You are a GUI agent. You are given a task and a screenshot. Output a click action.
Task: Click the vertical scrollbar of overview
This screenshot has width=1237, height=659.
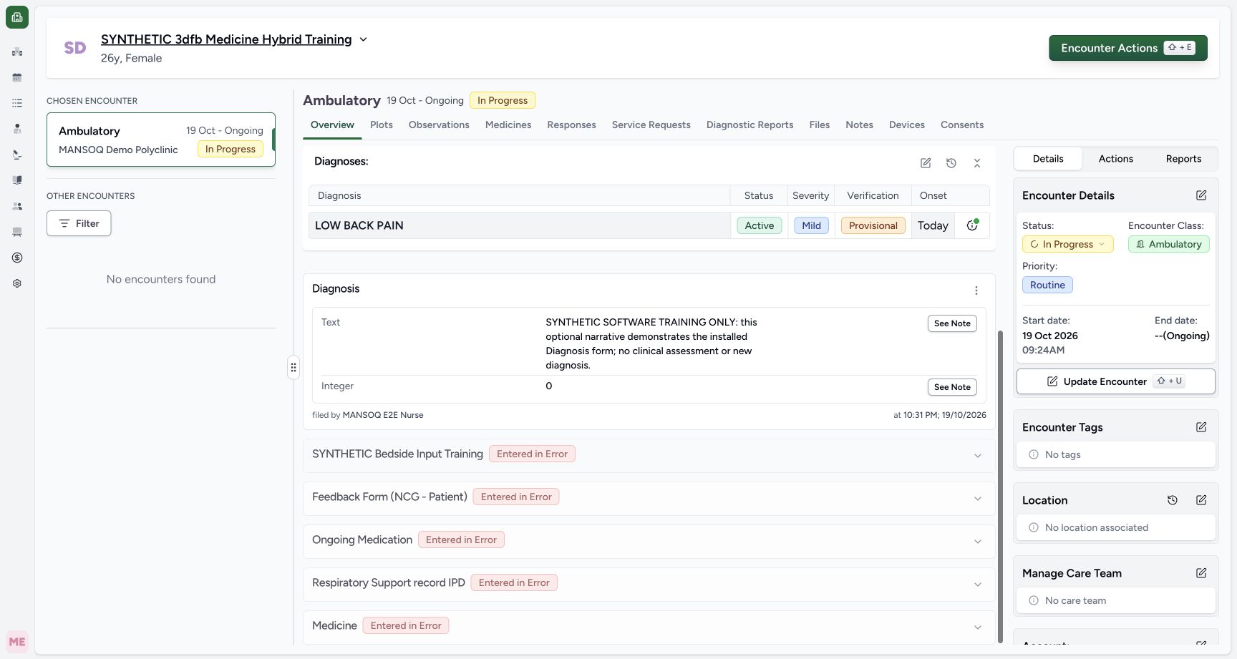click(x=1000, y=487)
